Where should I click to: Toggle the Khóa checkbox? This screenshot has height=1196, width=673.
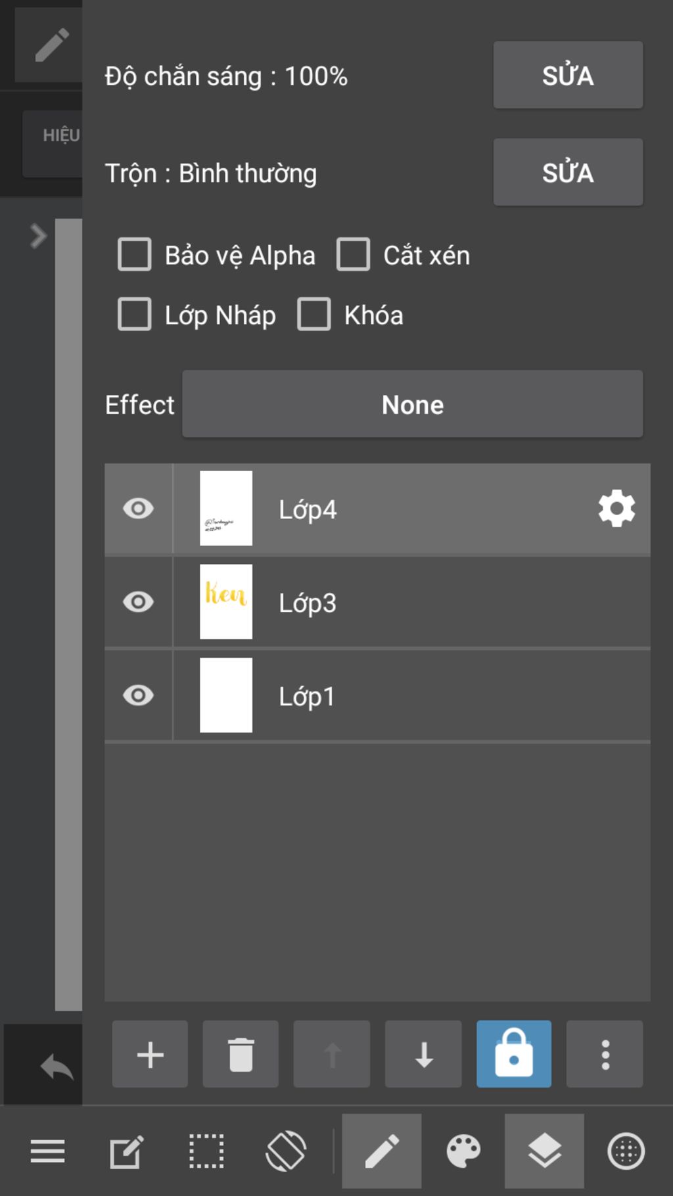[x=314, y=314]
